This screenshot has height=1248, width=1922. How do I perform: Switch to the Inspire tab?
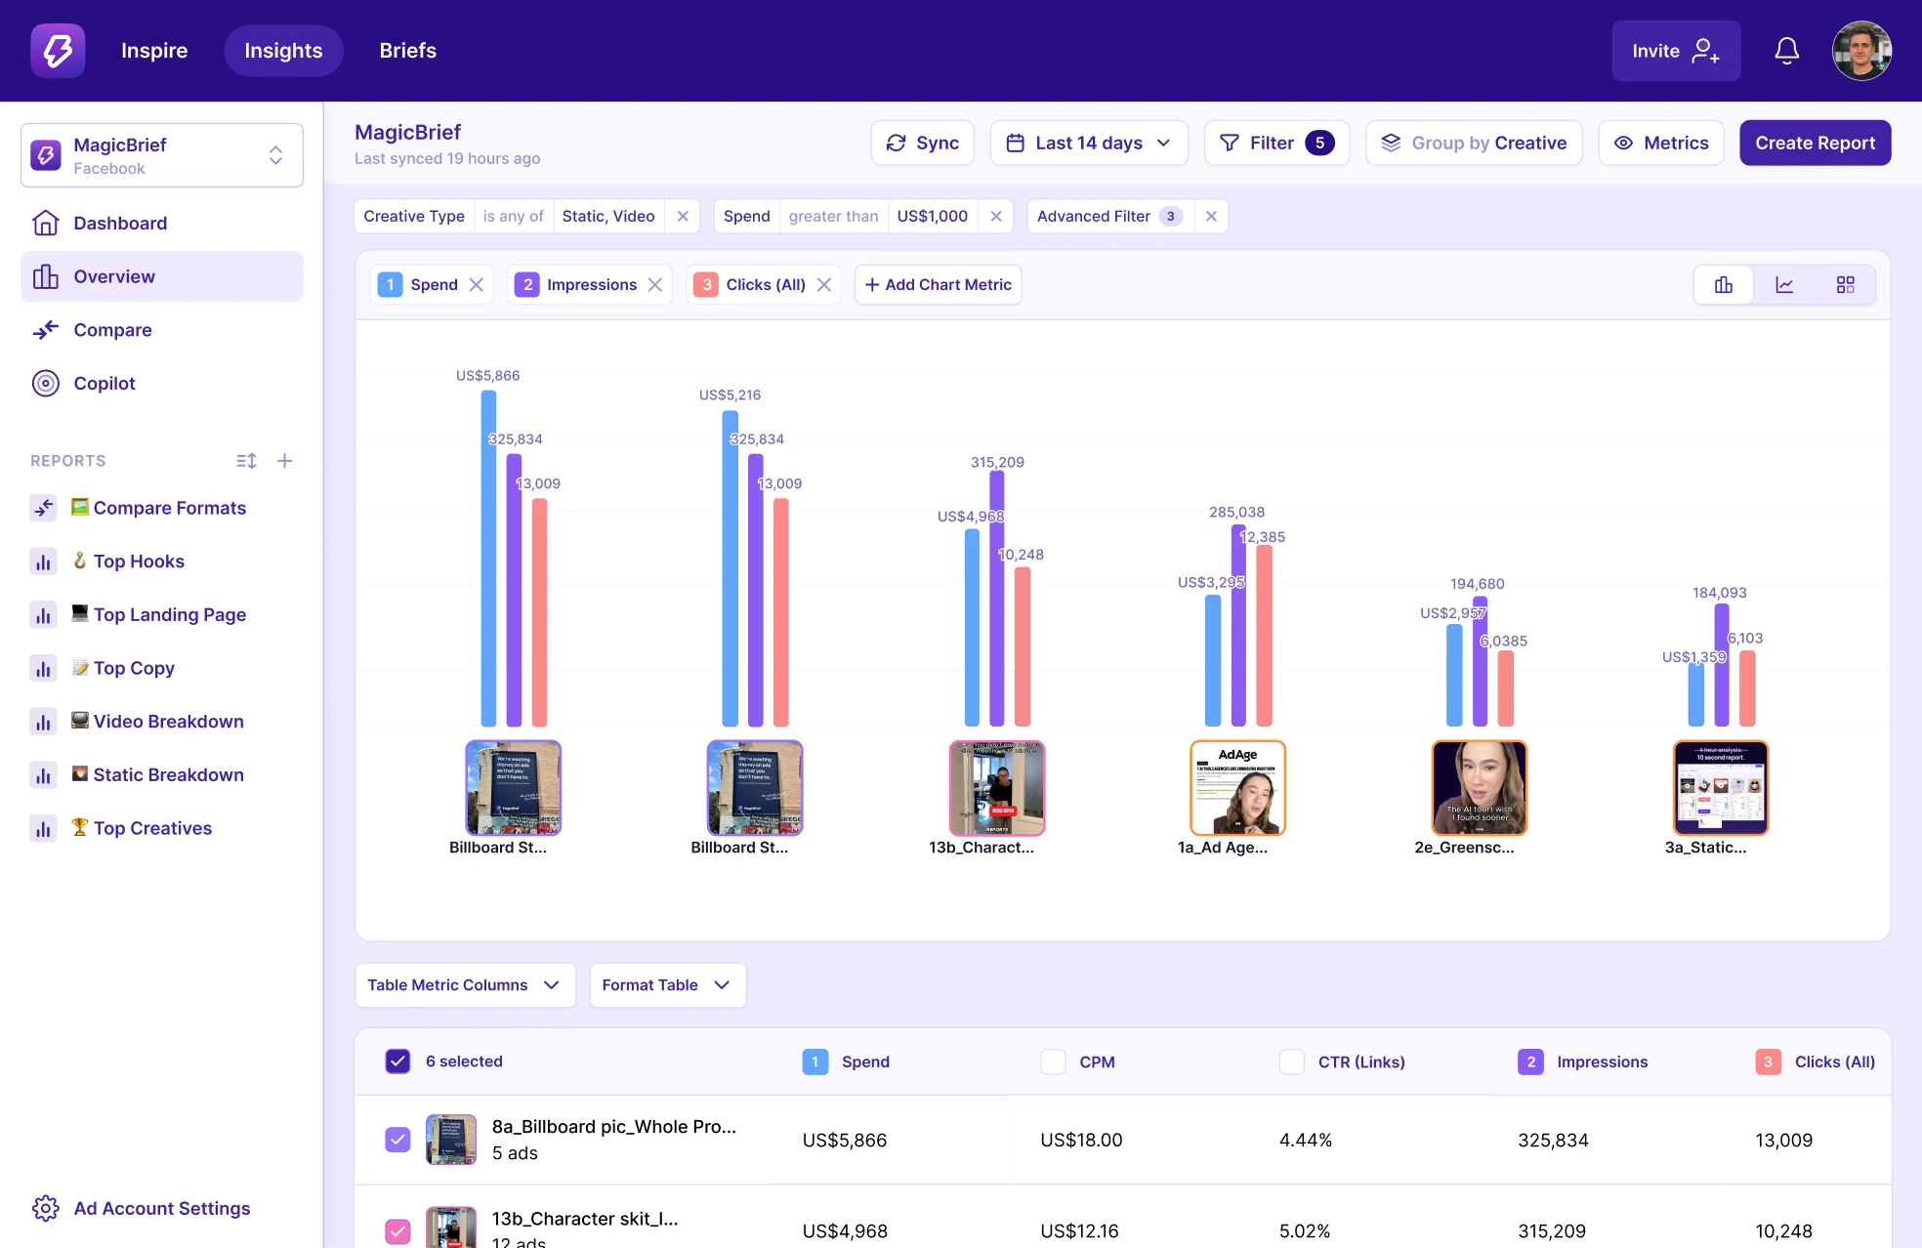click(153, 50)
